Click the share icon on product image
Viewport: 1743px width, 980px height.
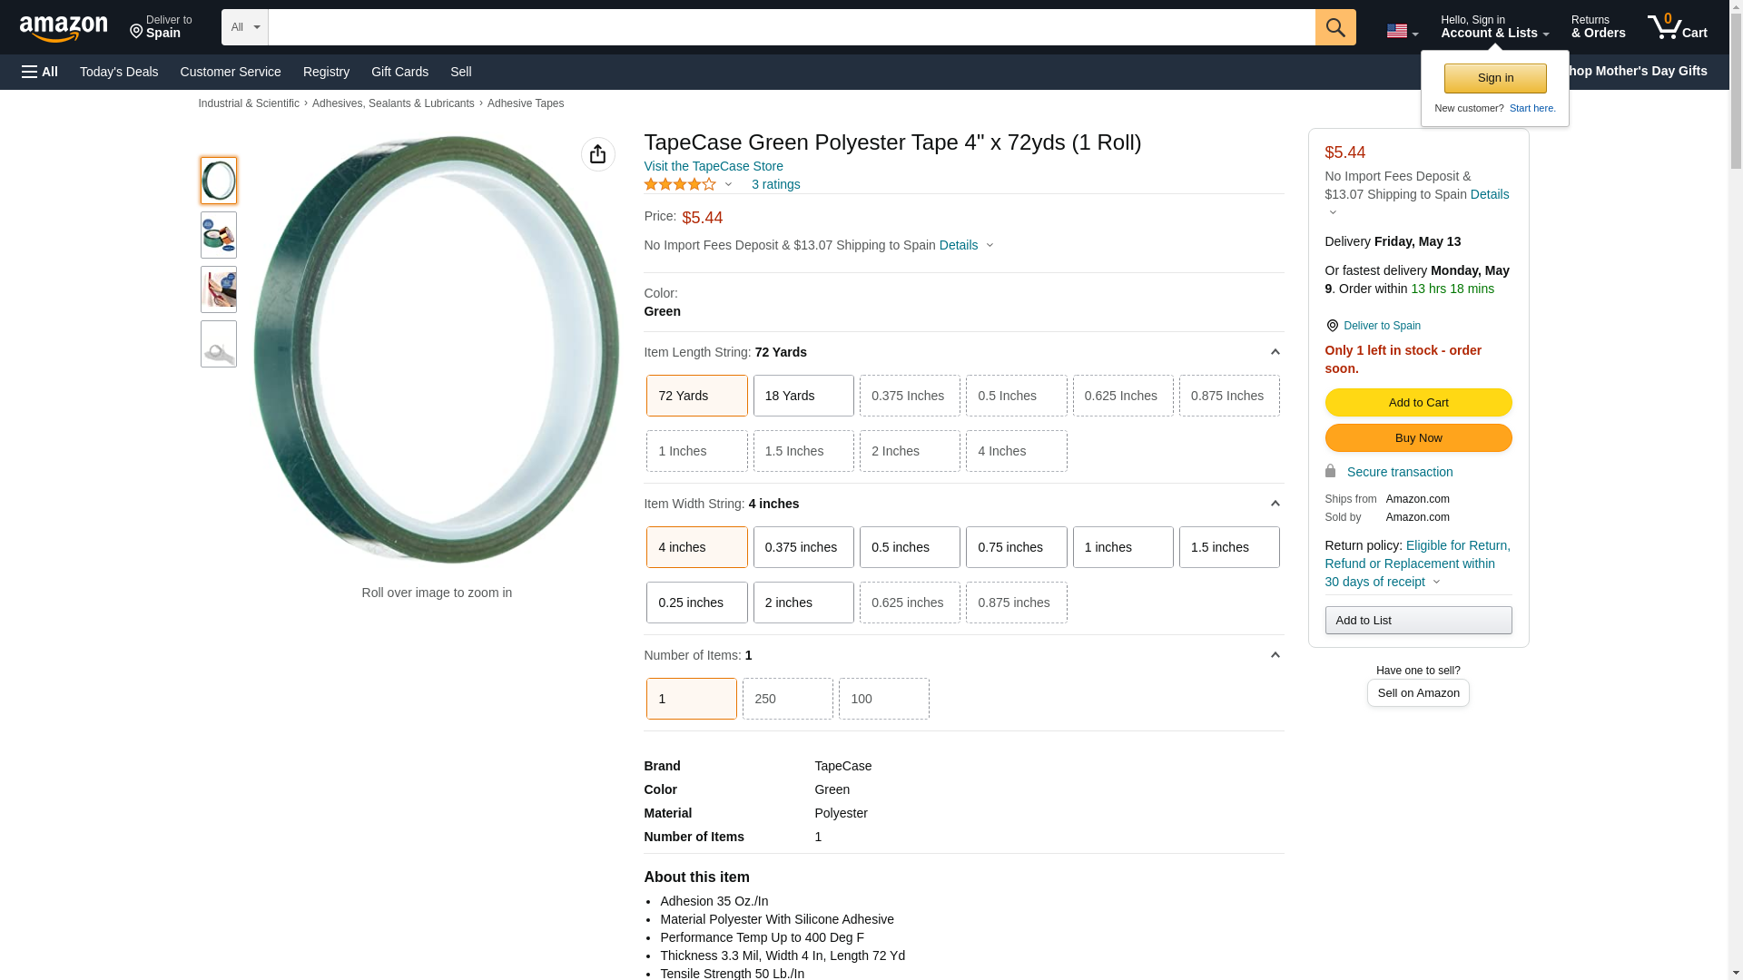click(597, 154)
